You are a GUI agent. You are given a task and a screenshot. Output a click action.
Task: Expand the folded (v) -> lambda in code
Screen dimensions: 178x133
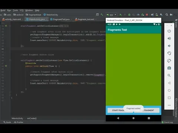tap(64, 26)
